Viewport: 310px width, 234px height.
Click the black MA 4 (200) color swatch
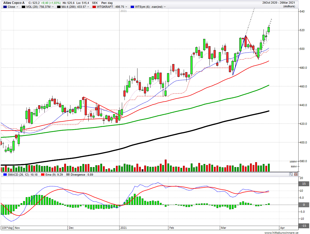tap(59, 7)
